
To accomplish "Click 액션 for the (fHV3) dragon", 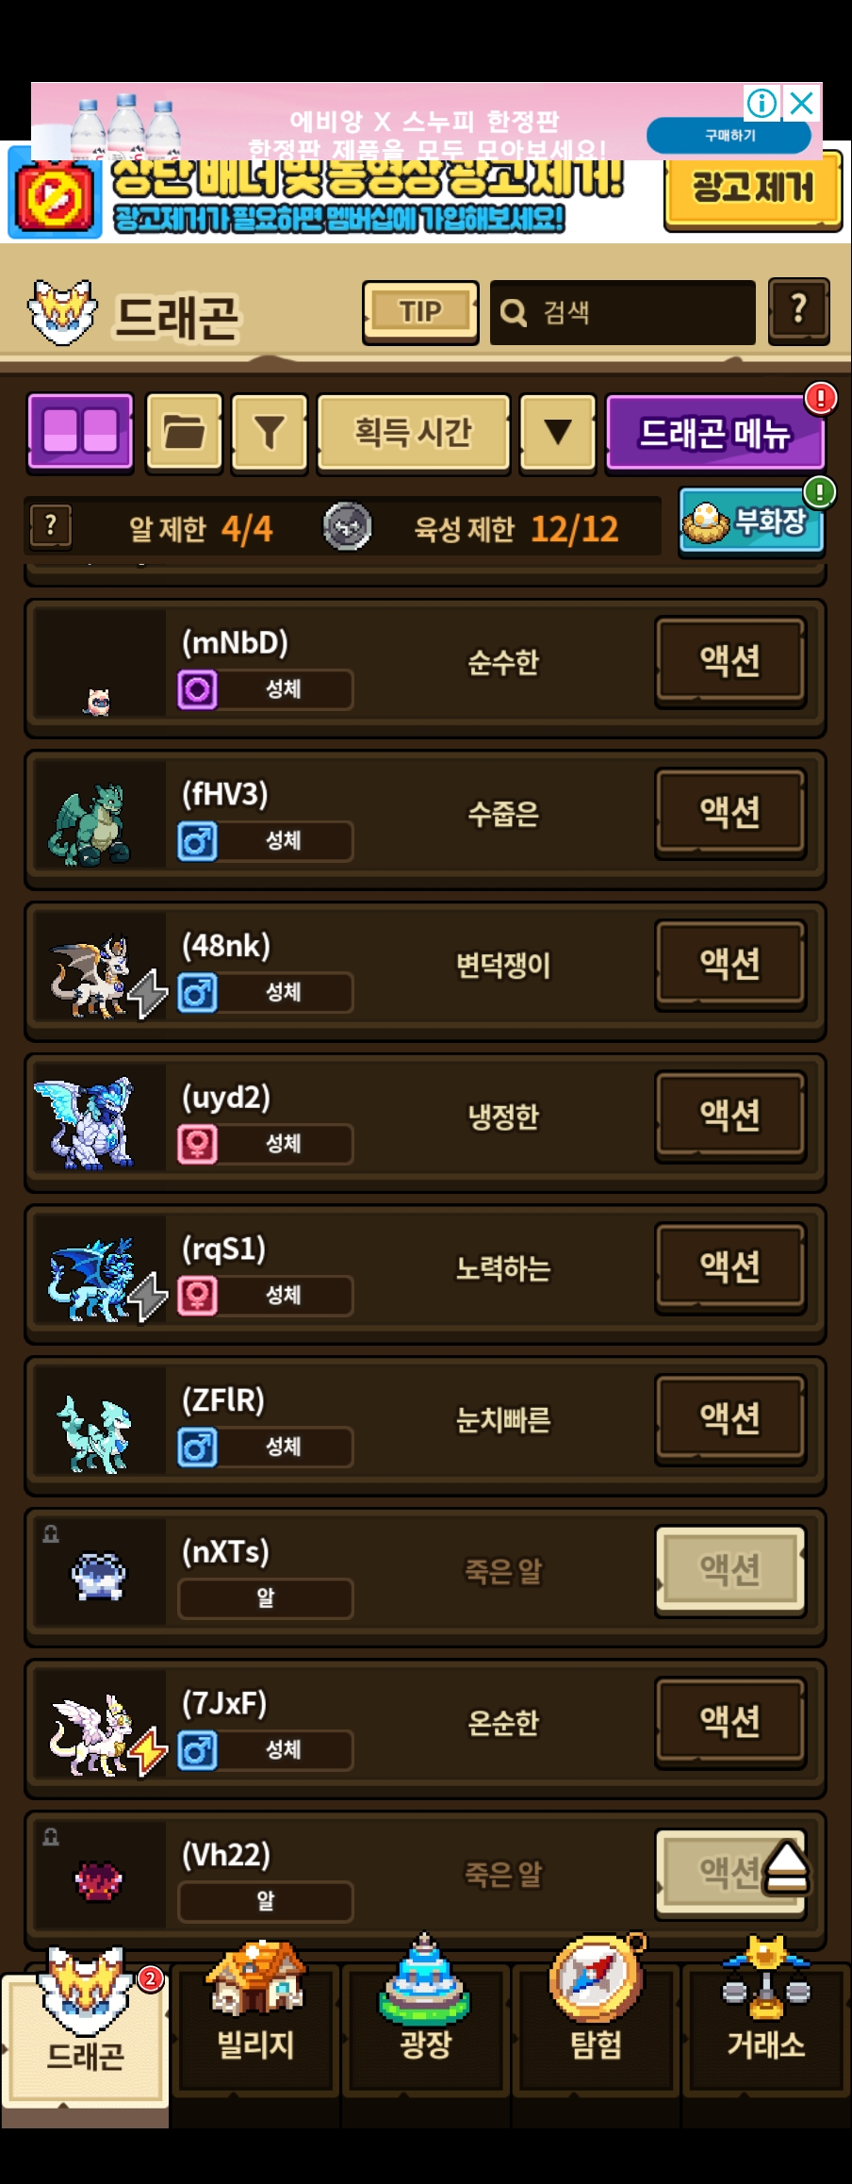I will (730, 812).
